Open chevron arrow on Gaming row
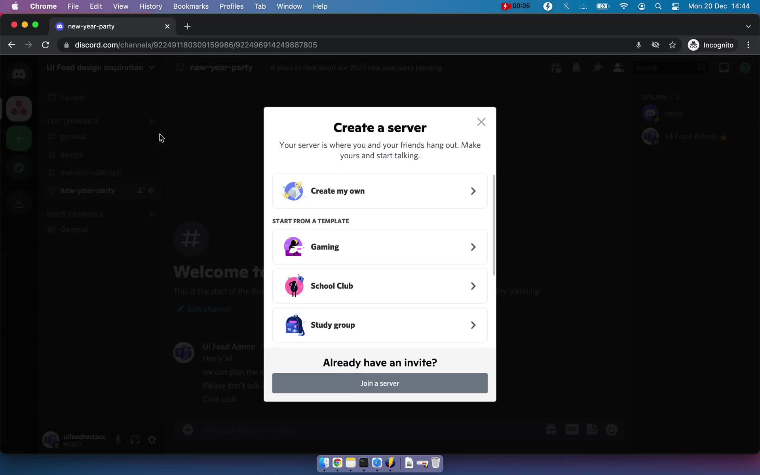 (x=473, y=247)
